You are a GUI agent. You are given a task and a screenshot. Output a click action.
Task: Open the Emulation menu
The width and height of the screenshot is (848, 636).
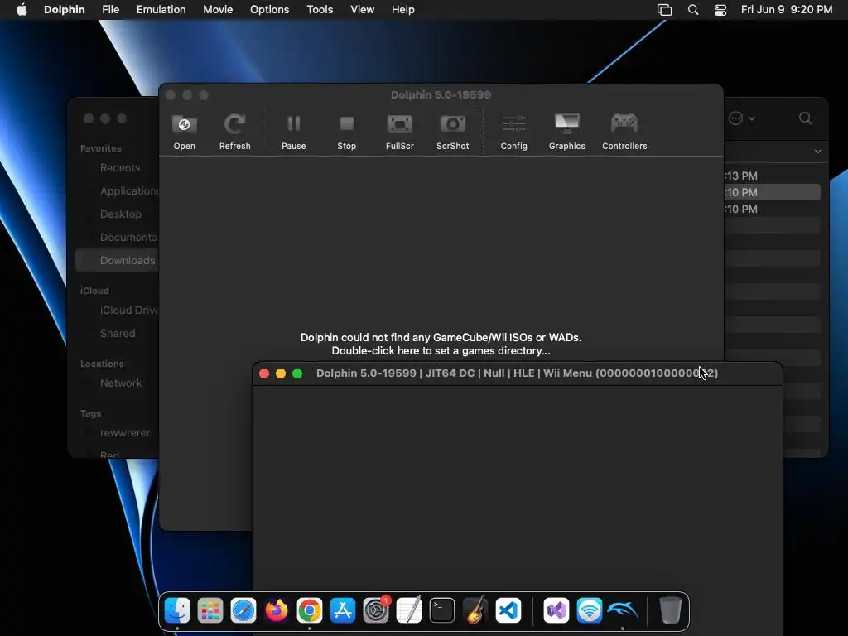[x=161, y=10]
